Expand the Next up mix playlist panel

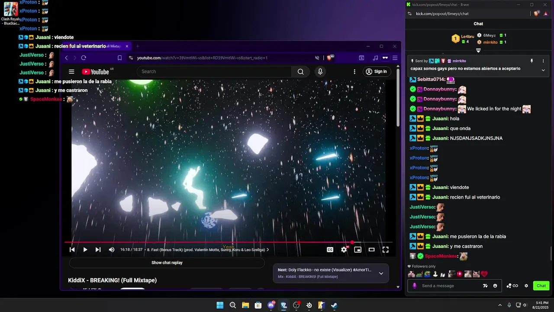point(381,273)
